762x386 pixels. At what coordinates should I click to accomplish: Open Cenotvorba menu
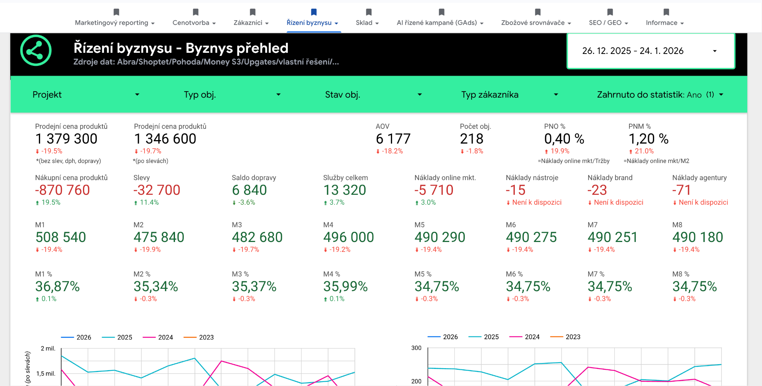(194, 23)
